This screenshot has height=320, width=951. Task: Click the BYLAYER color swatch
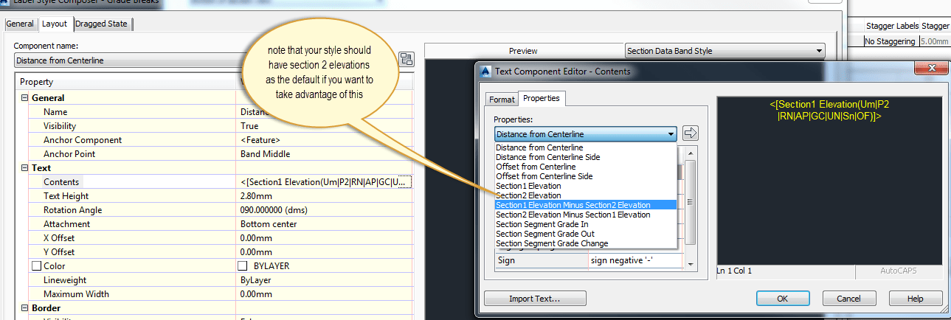click(x=242, y=266)
